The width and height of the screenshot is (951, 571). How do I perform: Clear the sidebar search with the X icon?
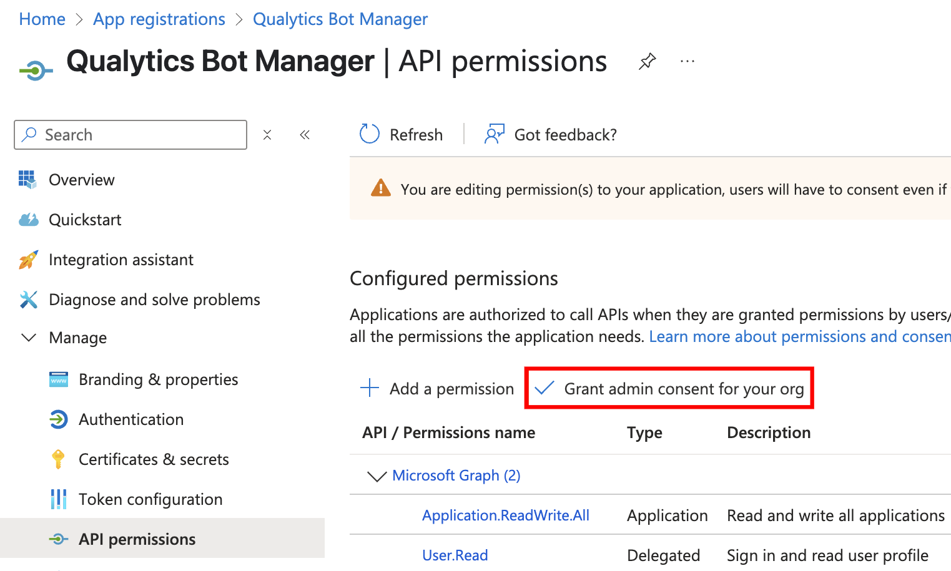[x=267, y=135]
